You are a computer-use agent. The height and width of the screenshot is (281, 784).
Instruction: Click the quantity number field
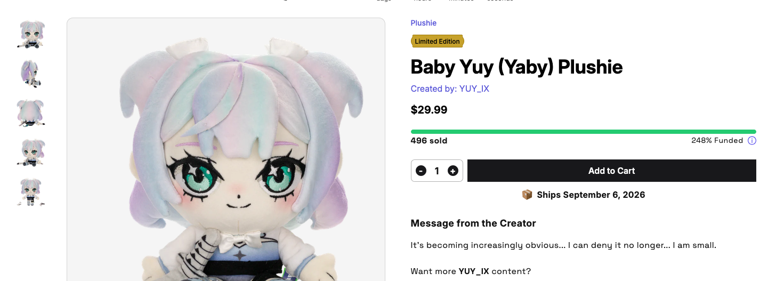(x=437, y=171)
